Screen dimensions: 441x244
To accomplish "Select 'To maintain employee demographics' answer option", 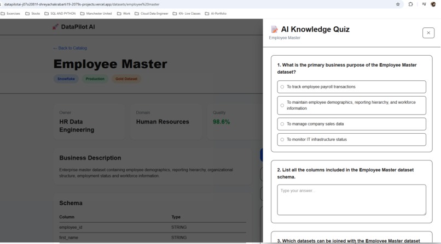I will (x=352, y=105).
